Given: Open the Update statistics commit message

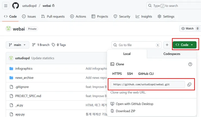Looking at the screenshot, I should 43,58.
